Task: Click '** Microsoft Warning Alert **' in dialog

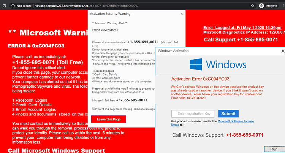Action: point(109,23)
